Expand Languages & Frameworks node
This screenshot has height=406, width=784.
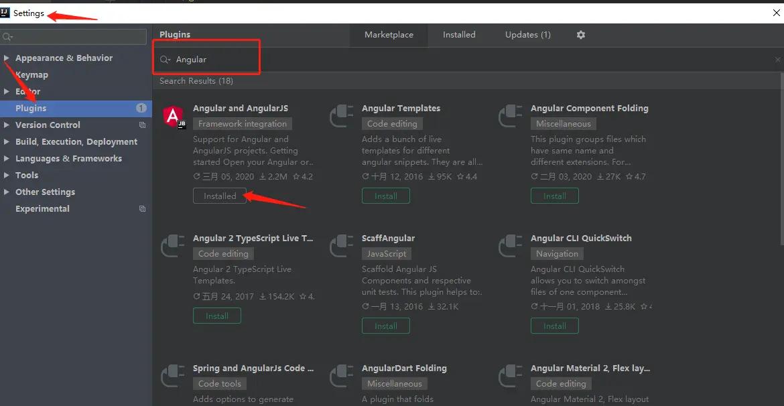coord(7,159)
